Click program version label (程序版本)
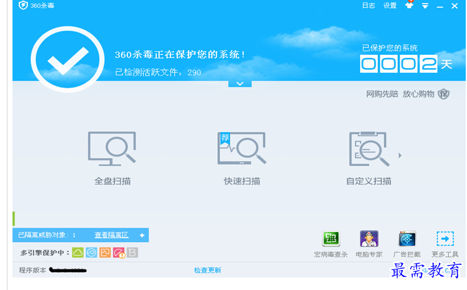Viewport: 467px width, 290px height. coord(32,270)
